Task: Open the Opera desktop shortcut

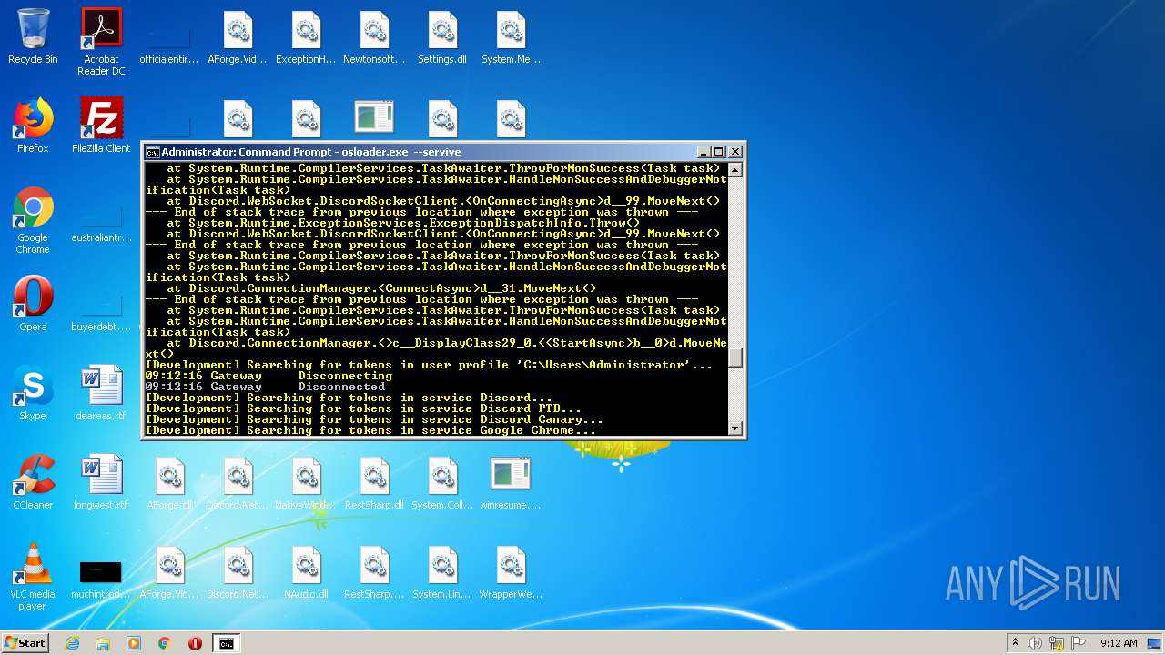Action: pyautogui.click(x=33, y=305)
